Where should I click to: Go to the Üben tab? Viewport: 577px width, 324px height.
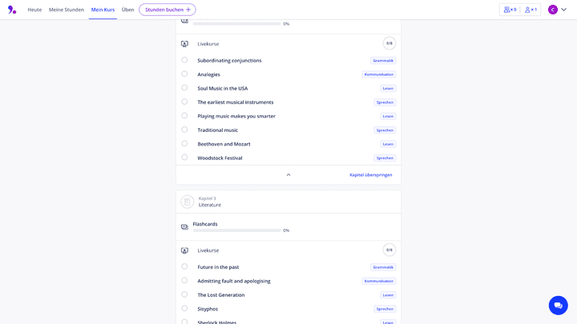128,10
